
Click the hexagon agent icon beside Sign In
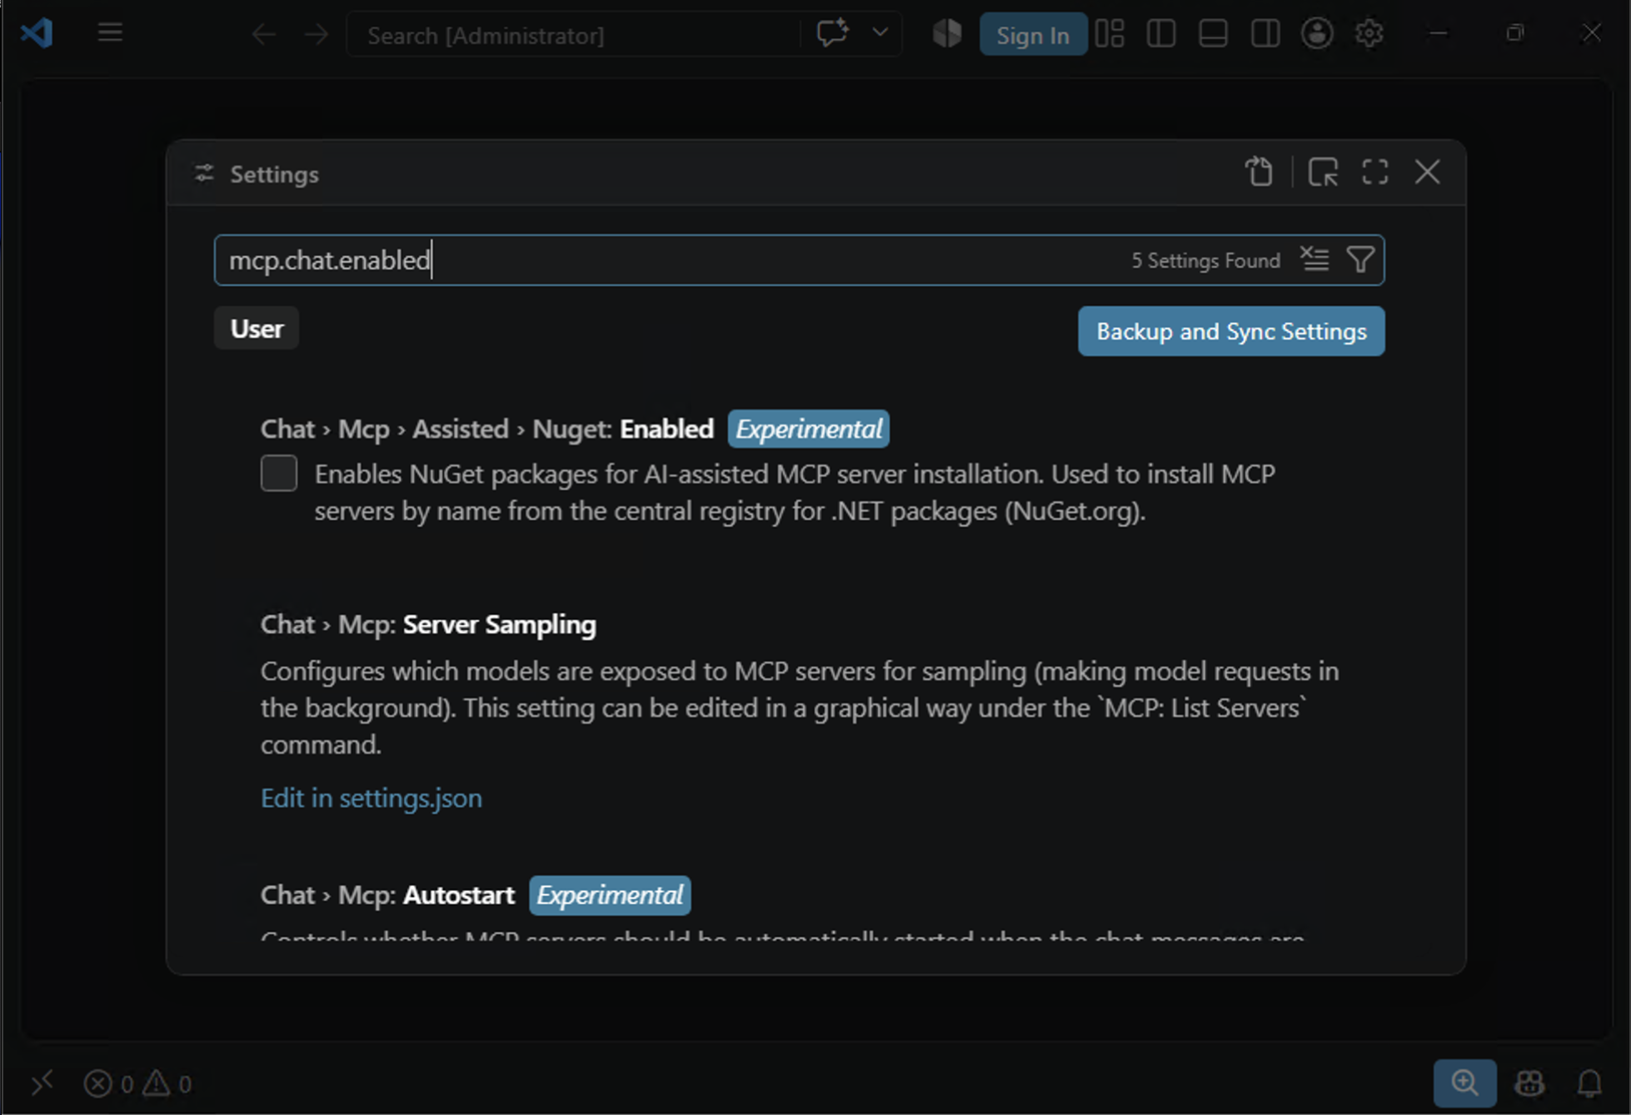pyautogui.click(x=947, y=34)
